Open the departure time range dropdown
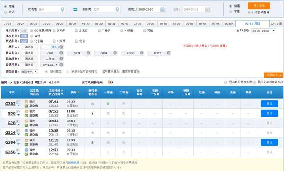The width and height of the screenshot is (284, 171). point(264,31)
